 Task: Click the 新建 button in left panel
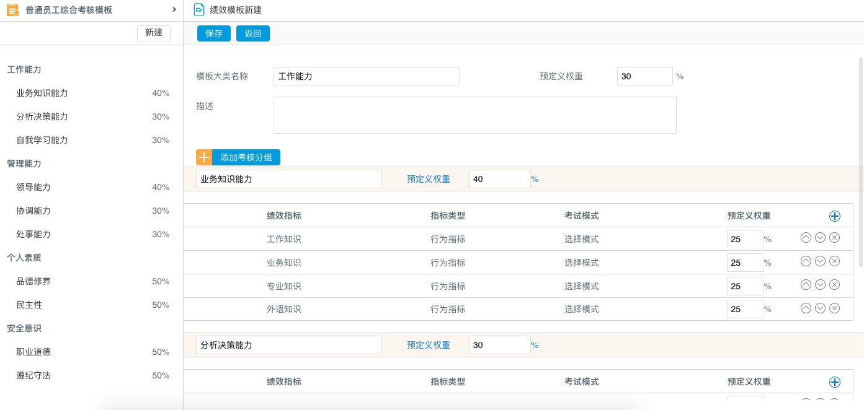pyautogui.click(x=154, y=33)
